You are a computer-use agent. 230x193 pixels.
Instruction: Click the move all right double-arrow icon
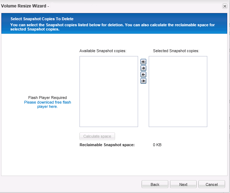[x=143, y=62]
